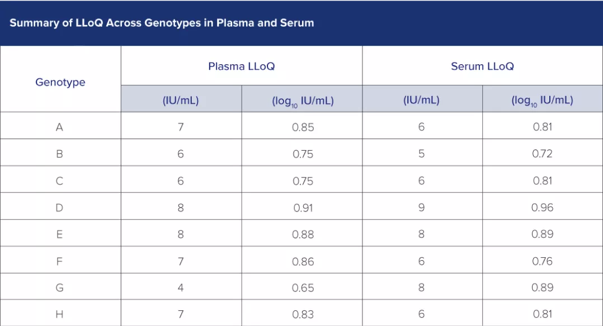Select the genotype B row label
Screen dimensions: 603x326
(59, 154)
